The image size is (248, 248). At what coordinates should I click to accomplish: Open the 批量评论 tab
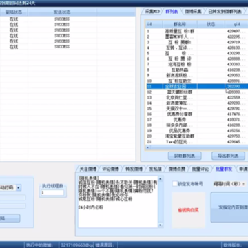(x=200, y=169)
